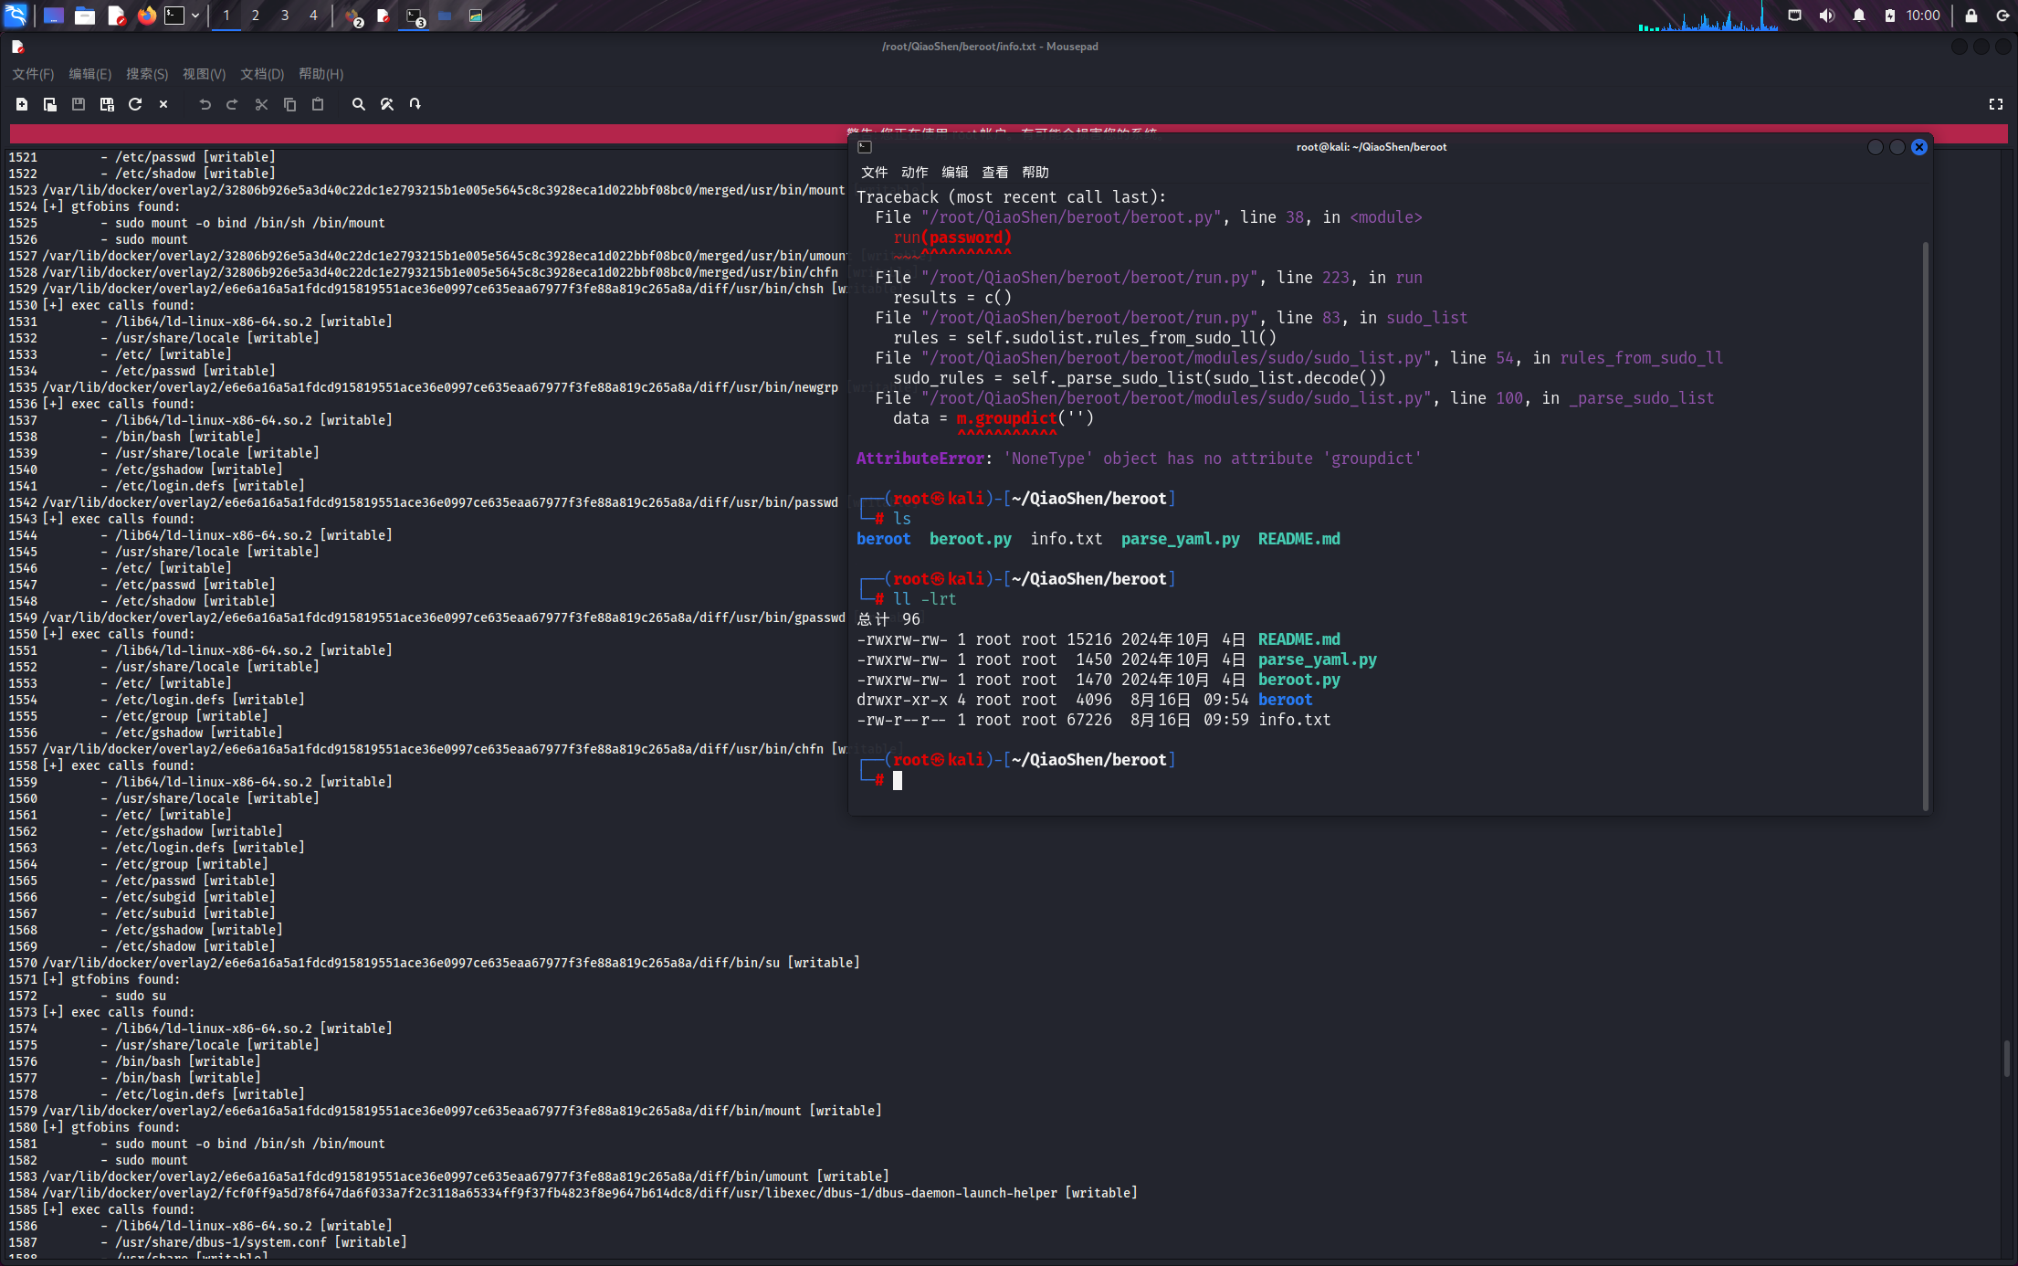Toggle the notification bell in the panel
This screenshot has width=2018, height=1266.
point(1859,16)
